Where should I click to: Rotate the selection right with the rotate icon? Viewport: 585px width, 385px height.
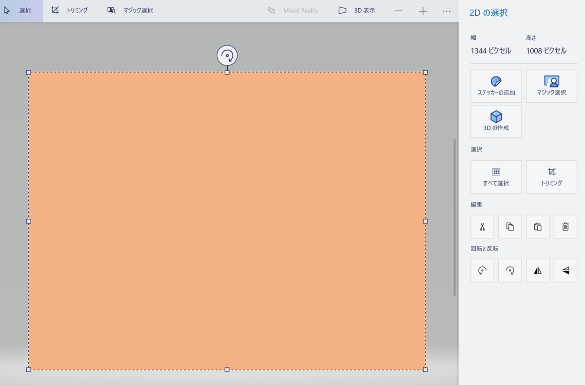509,270
